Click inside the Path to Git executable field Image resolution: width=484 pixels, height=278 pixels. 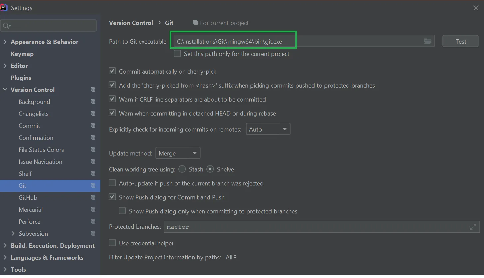pos(350,41)
